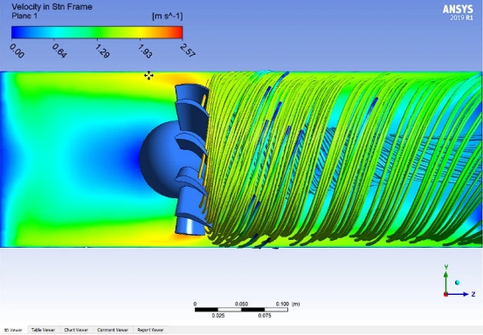This screenshot has height=335, width=483.
Task: Click the ANSYS 2019 R1 logo
Action: click(x=458, y=12)
